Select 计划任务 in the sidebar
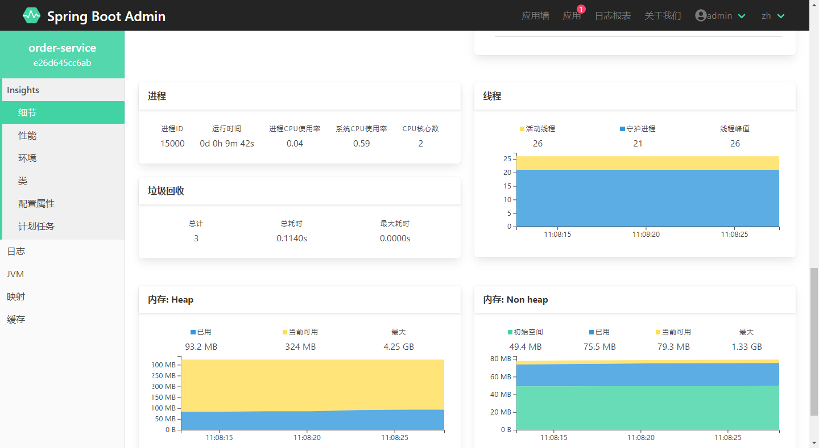 63,226
